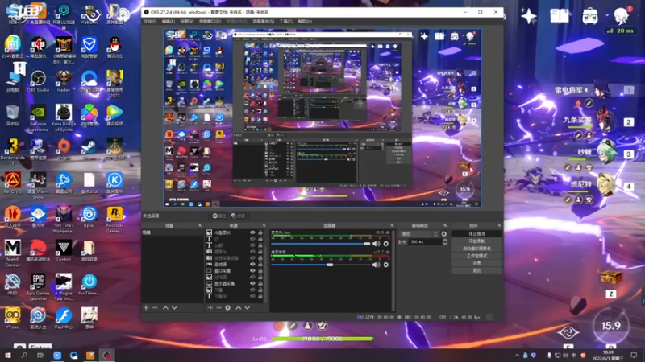The image size is (645, 362).
Task: Click 工作室模式 studio mode button
Action: [x=476, y=256]
